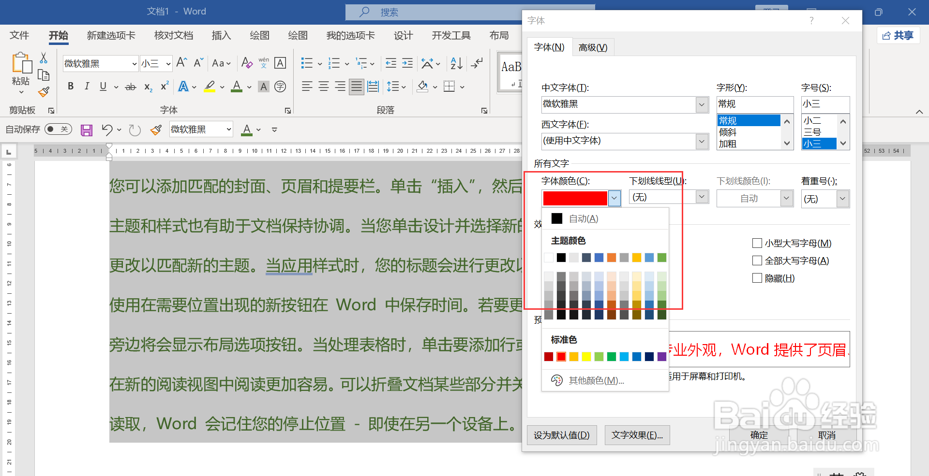Image resolution: width=929 pixels, height=476 pixels.
Task: Apply text highlight color
Action: coord(210,87)
